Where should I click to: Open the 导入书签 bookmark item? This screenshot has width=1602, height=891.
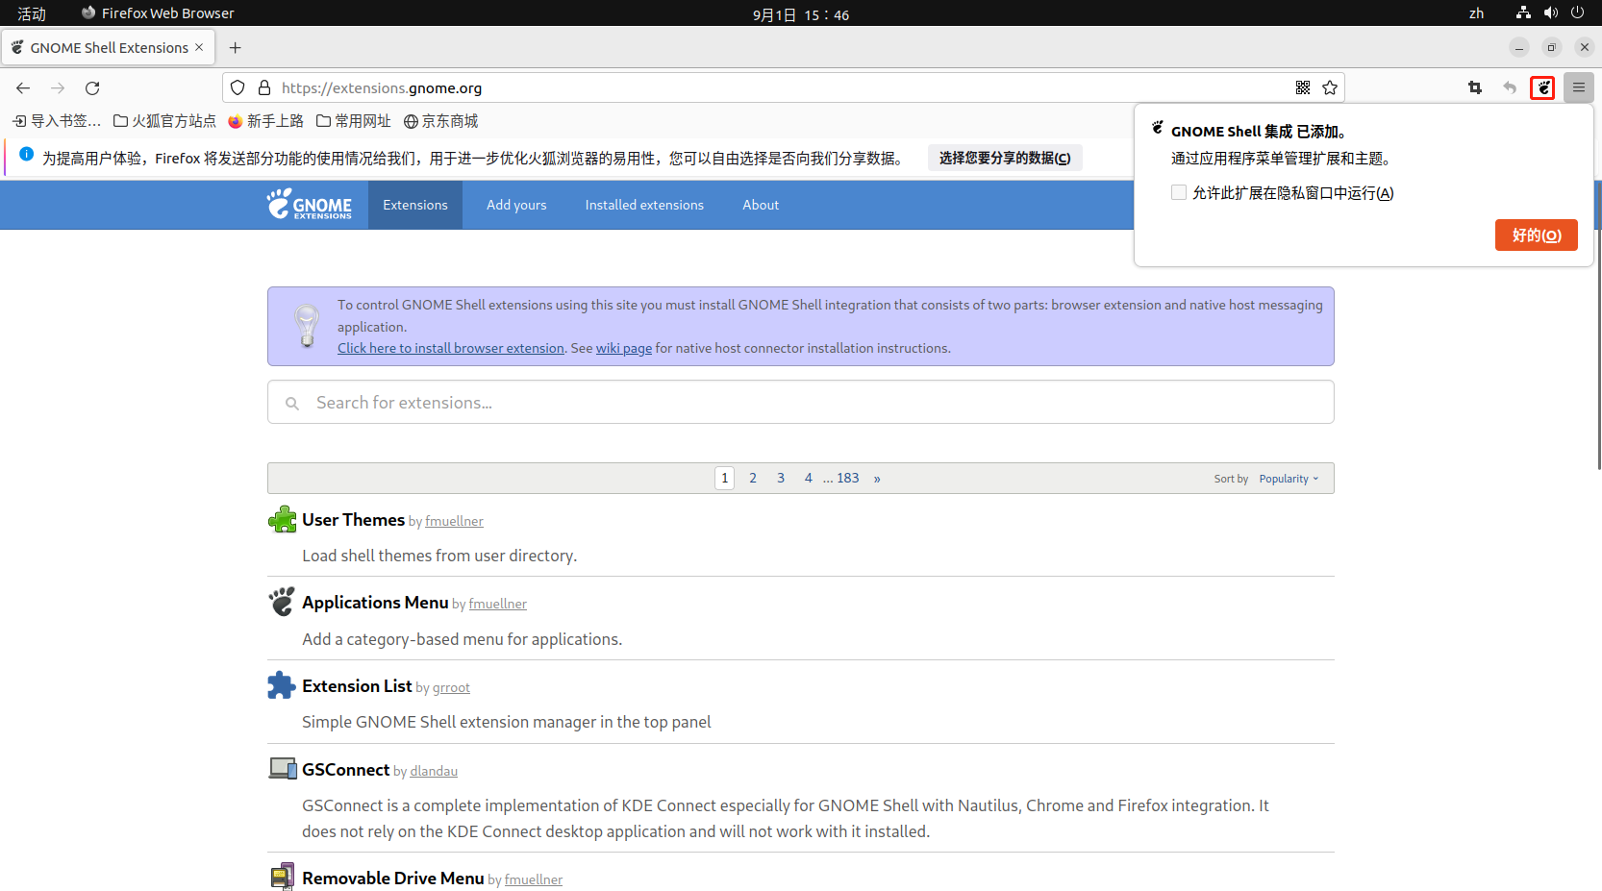[57, 121]
